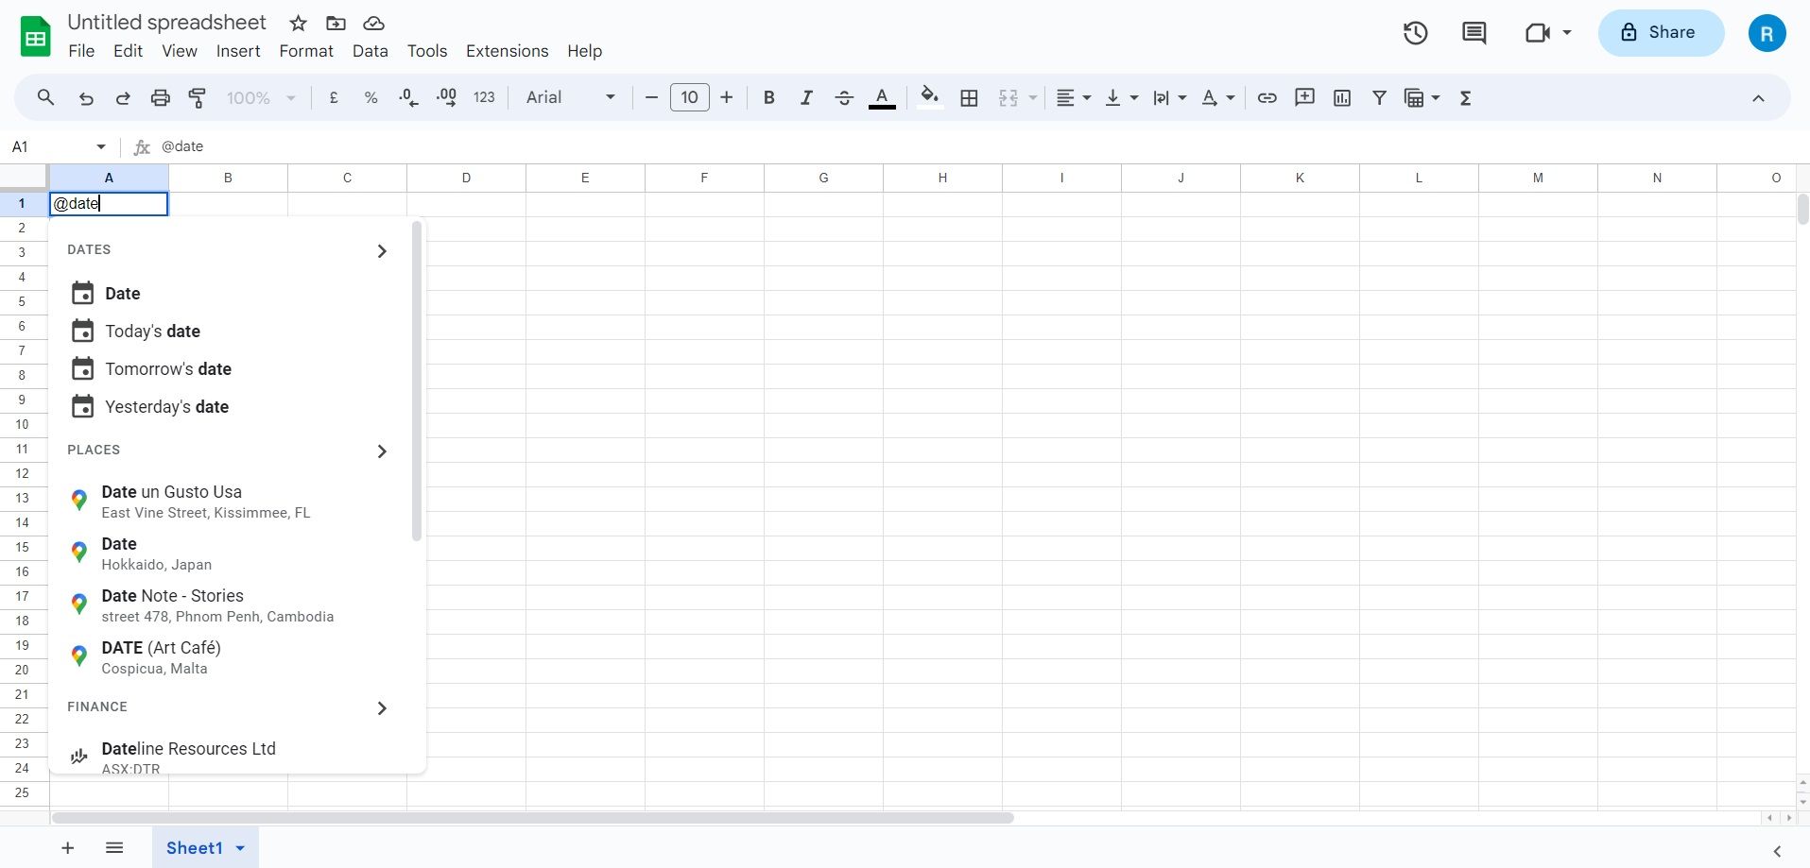Toggle bold formatting
Viewport: 1810px width, 868px height.
tap(767, 97)
